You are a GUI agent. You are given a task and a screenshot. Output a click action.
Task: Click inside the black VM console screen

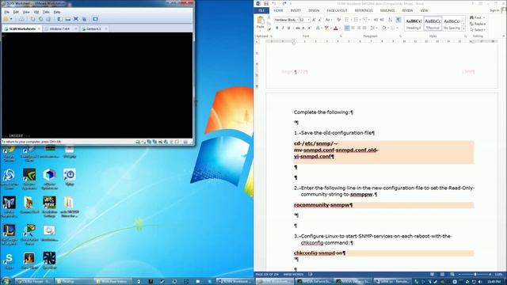pyautogui.click(x=97, y=85)
